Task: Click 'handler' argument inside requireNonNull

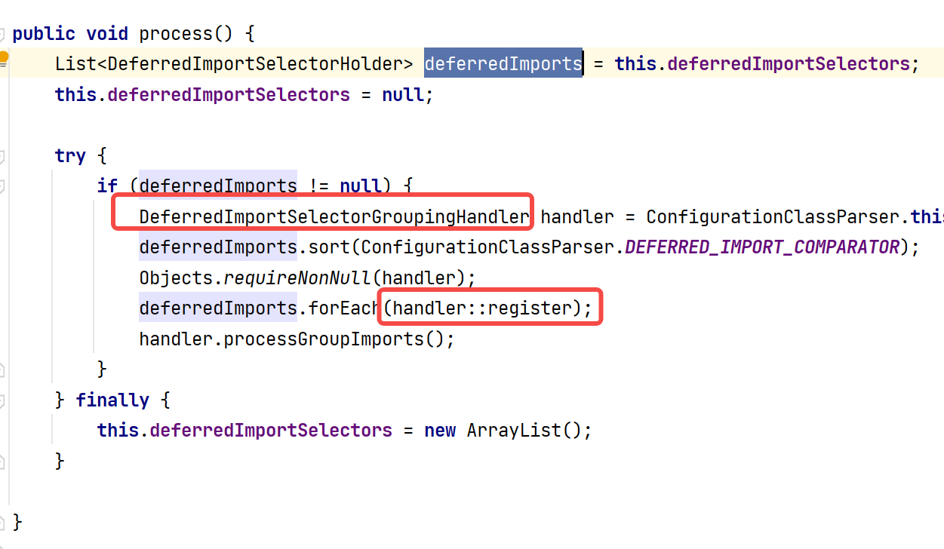Action: tap(419, 278)
